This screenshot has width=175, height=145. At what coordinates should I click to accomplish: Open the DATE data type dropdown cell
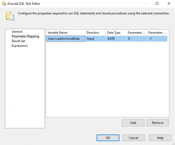tap(116, 39)
